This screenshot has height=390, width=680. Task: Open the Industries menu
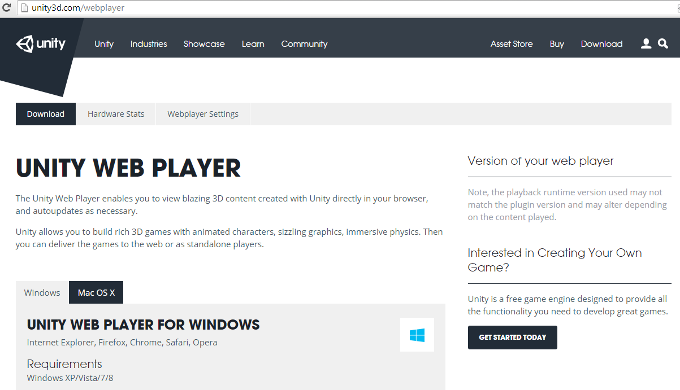point(149,44)
